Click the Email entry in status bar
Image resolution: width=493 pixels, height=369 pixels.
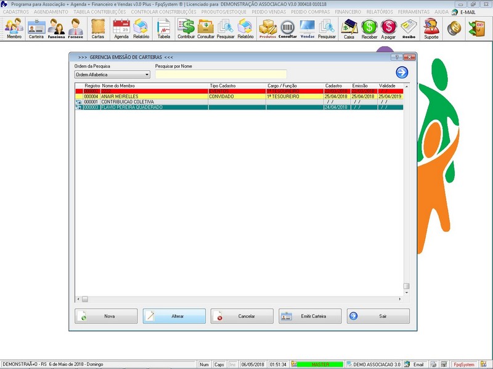(x=414, y=364)
